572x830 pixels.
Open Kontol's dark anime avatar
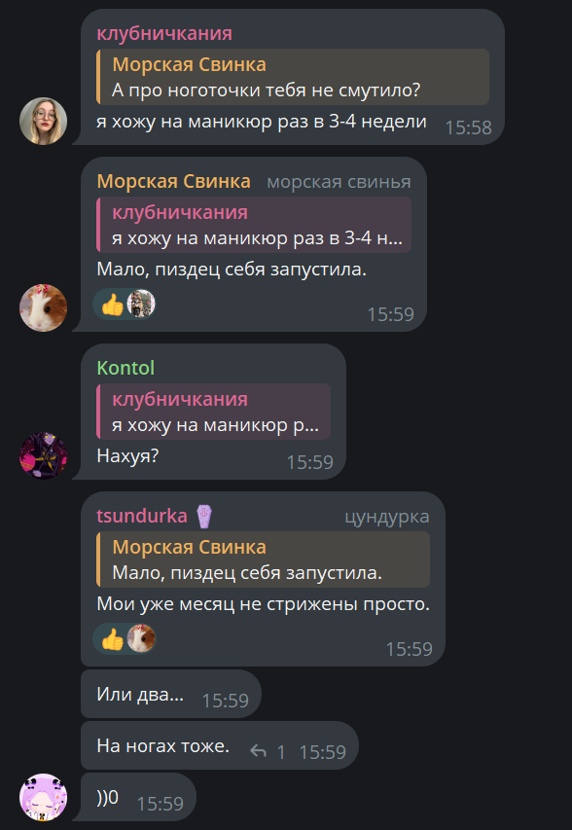click(44, 455)
